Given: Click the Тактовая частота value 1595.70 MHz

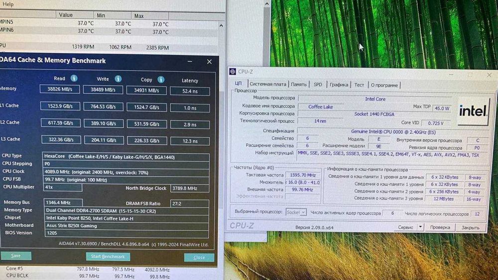Looking at the screenshot, I should pos(303,175).
